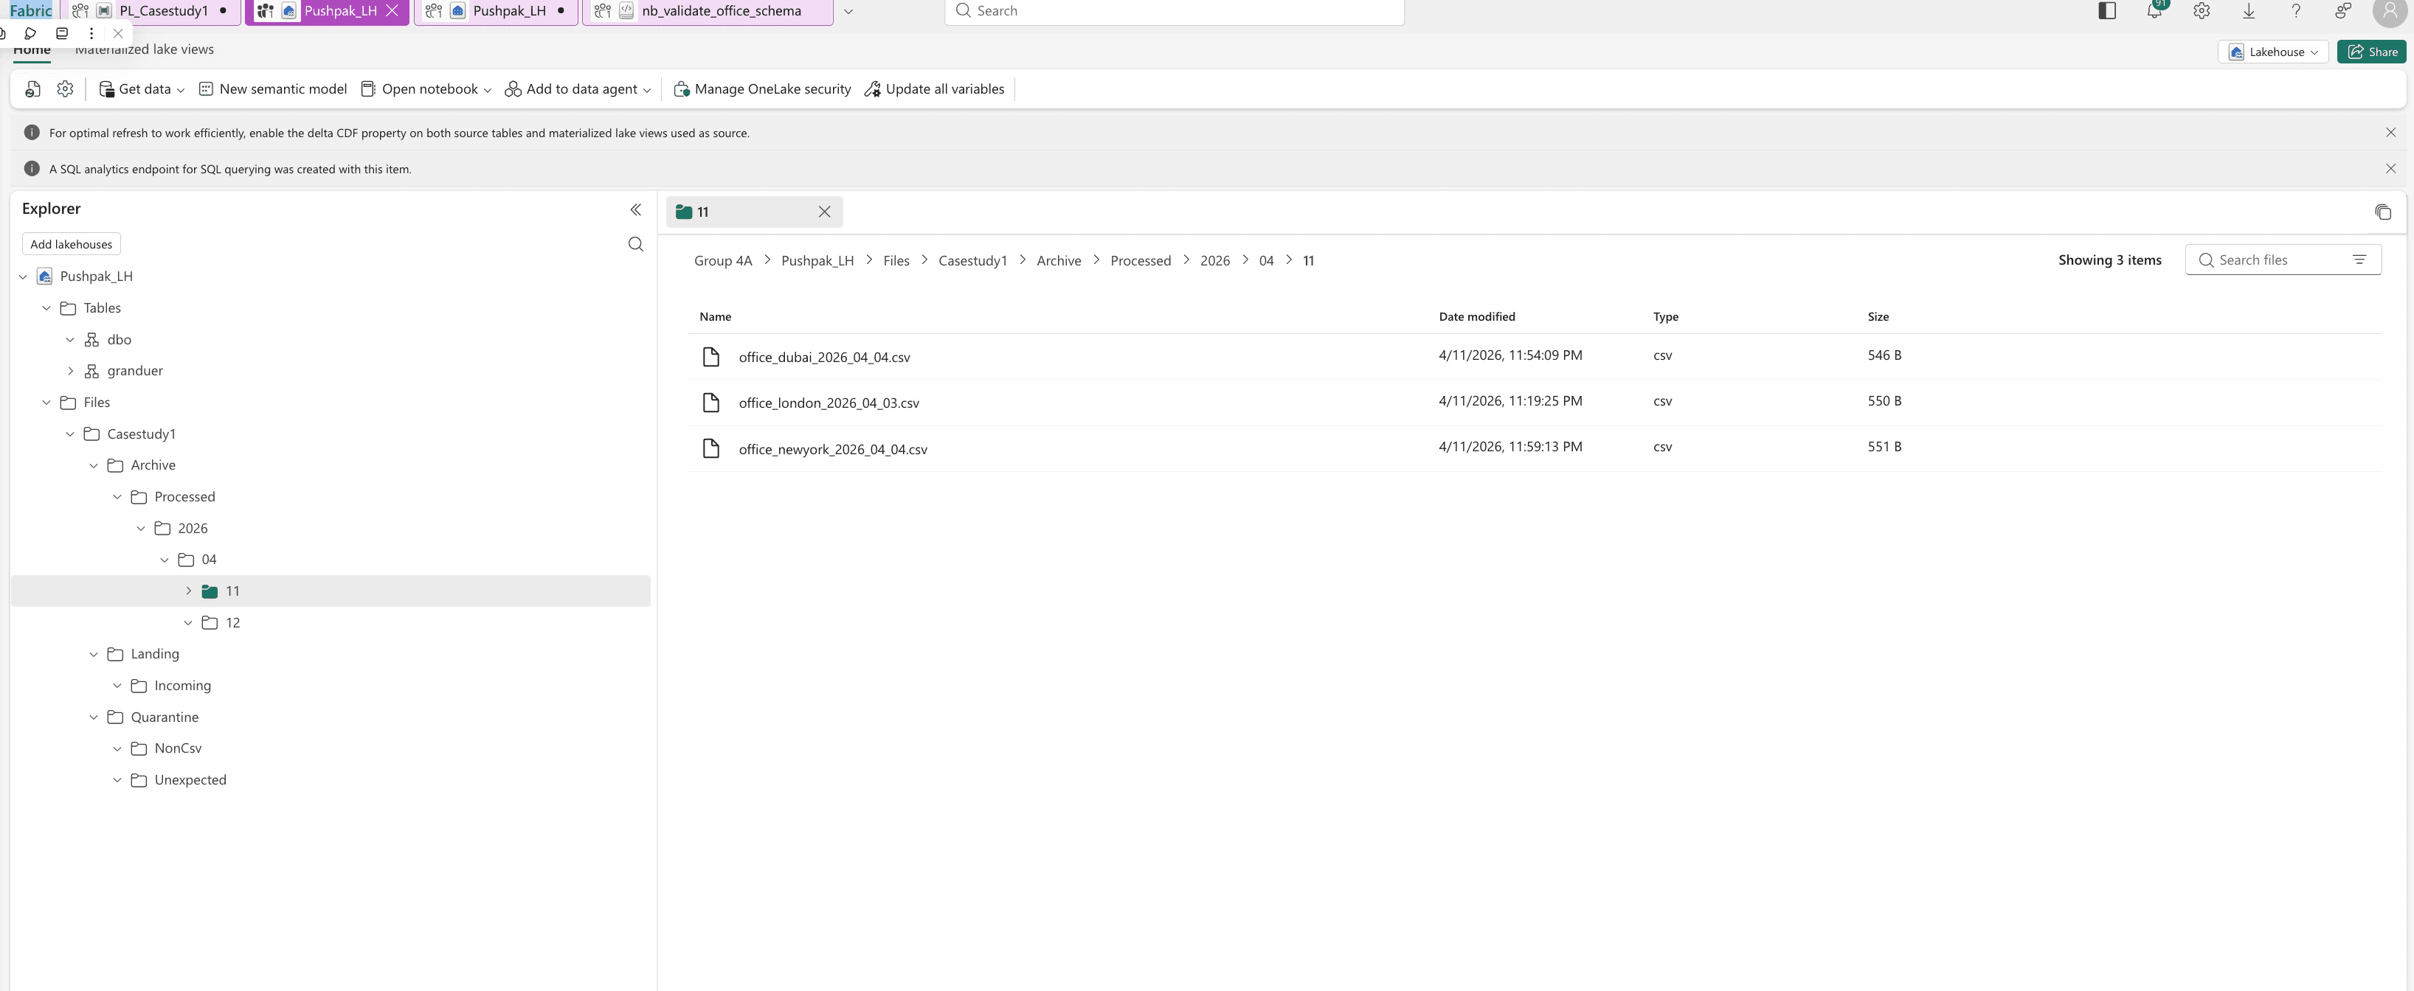Image resolution: width=2414 pixels, height=991 pixels.
Task: Select the NonCsv folder in the tree
Action: 178,748
